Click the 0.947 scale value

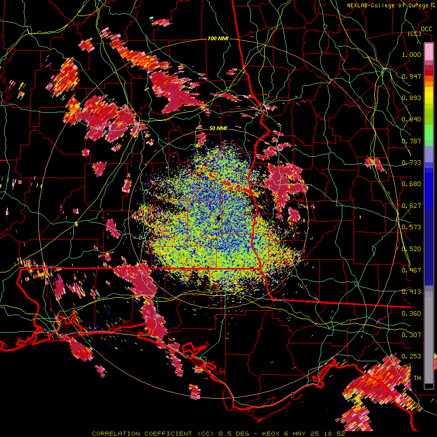click(x=411, y=76)
